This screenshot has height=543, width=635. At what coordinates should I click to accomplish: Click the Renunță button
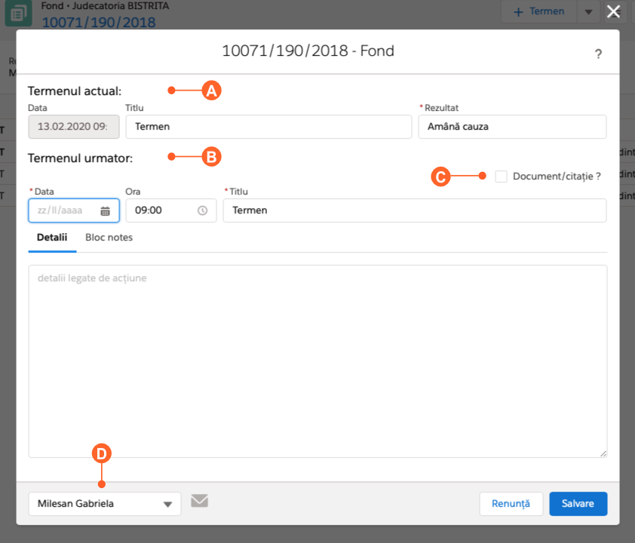pos(511,504)
